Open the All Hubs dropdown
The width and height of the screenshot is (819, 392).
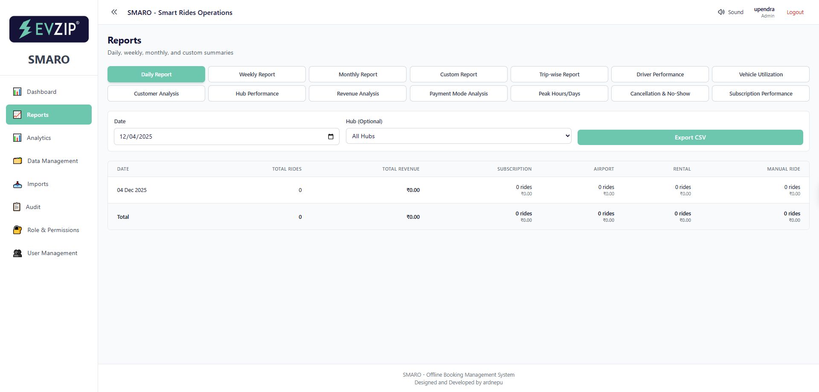pos(459,136)
